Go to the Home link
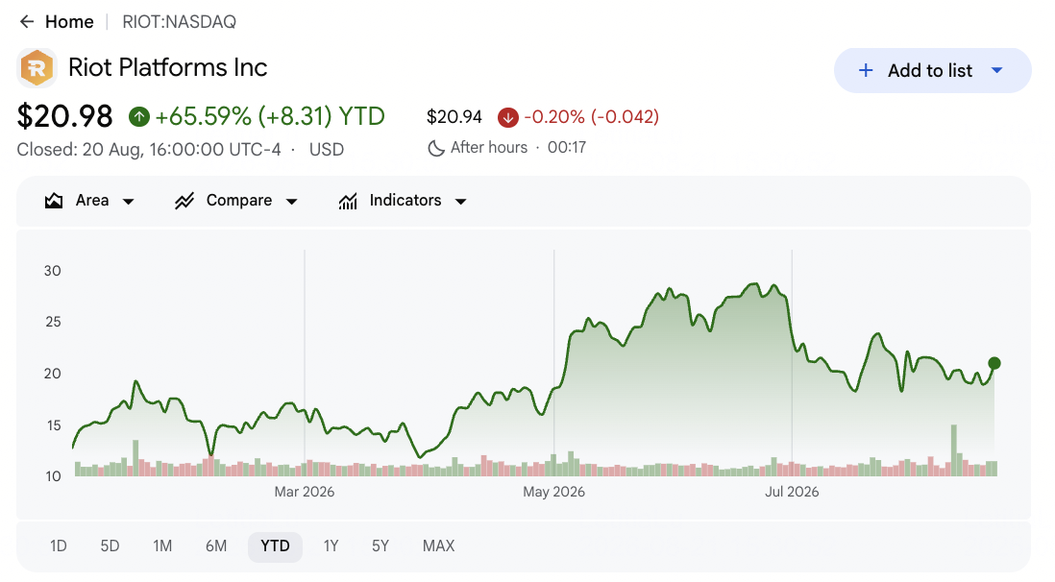This screenshot has height=582, width=1055. click(x=69, y=22)
